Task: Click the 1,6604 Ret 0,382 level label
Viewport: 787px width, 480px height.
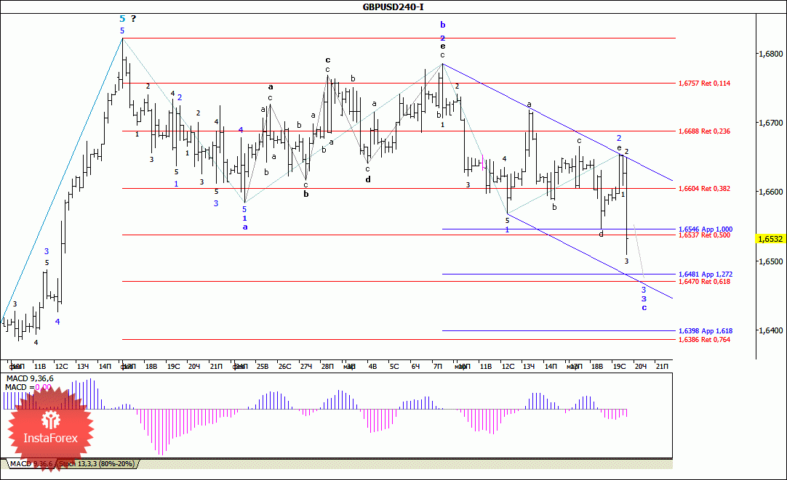Action: coord(704,189)
